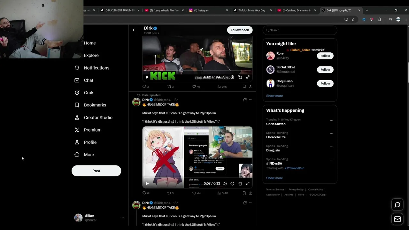Open floating messages envelope button
This screenshot has height=230, width=409.
pos(397,219)
